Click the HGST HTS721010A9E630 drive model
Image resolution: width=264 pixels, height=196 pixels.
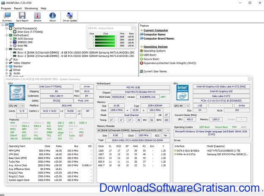[x=223, y=150]
